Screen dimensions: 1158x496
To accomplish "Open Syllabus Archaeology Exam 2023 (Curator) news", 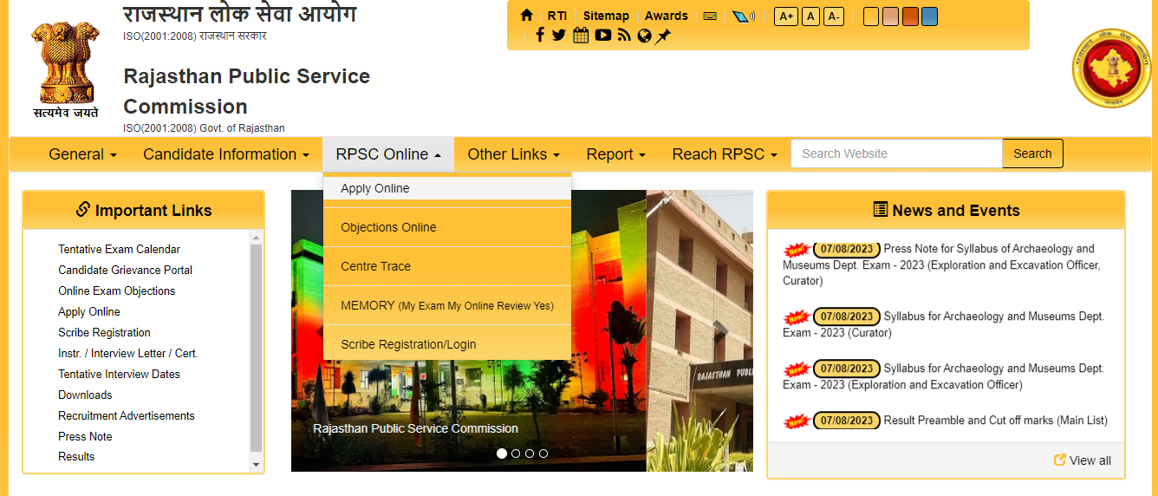I will tap(943, 324).
